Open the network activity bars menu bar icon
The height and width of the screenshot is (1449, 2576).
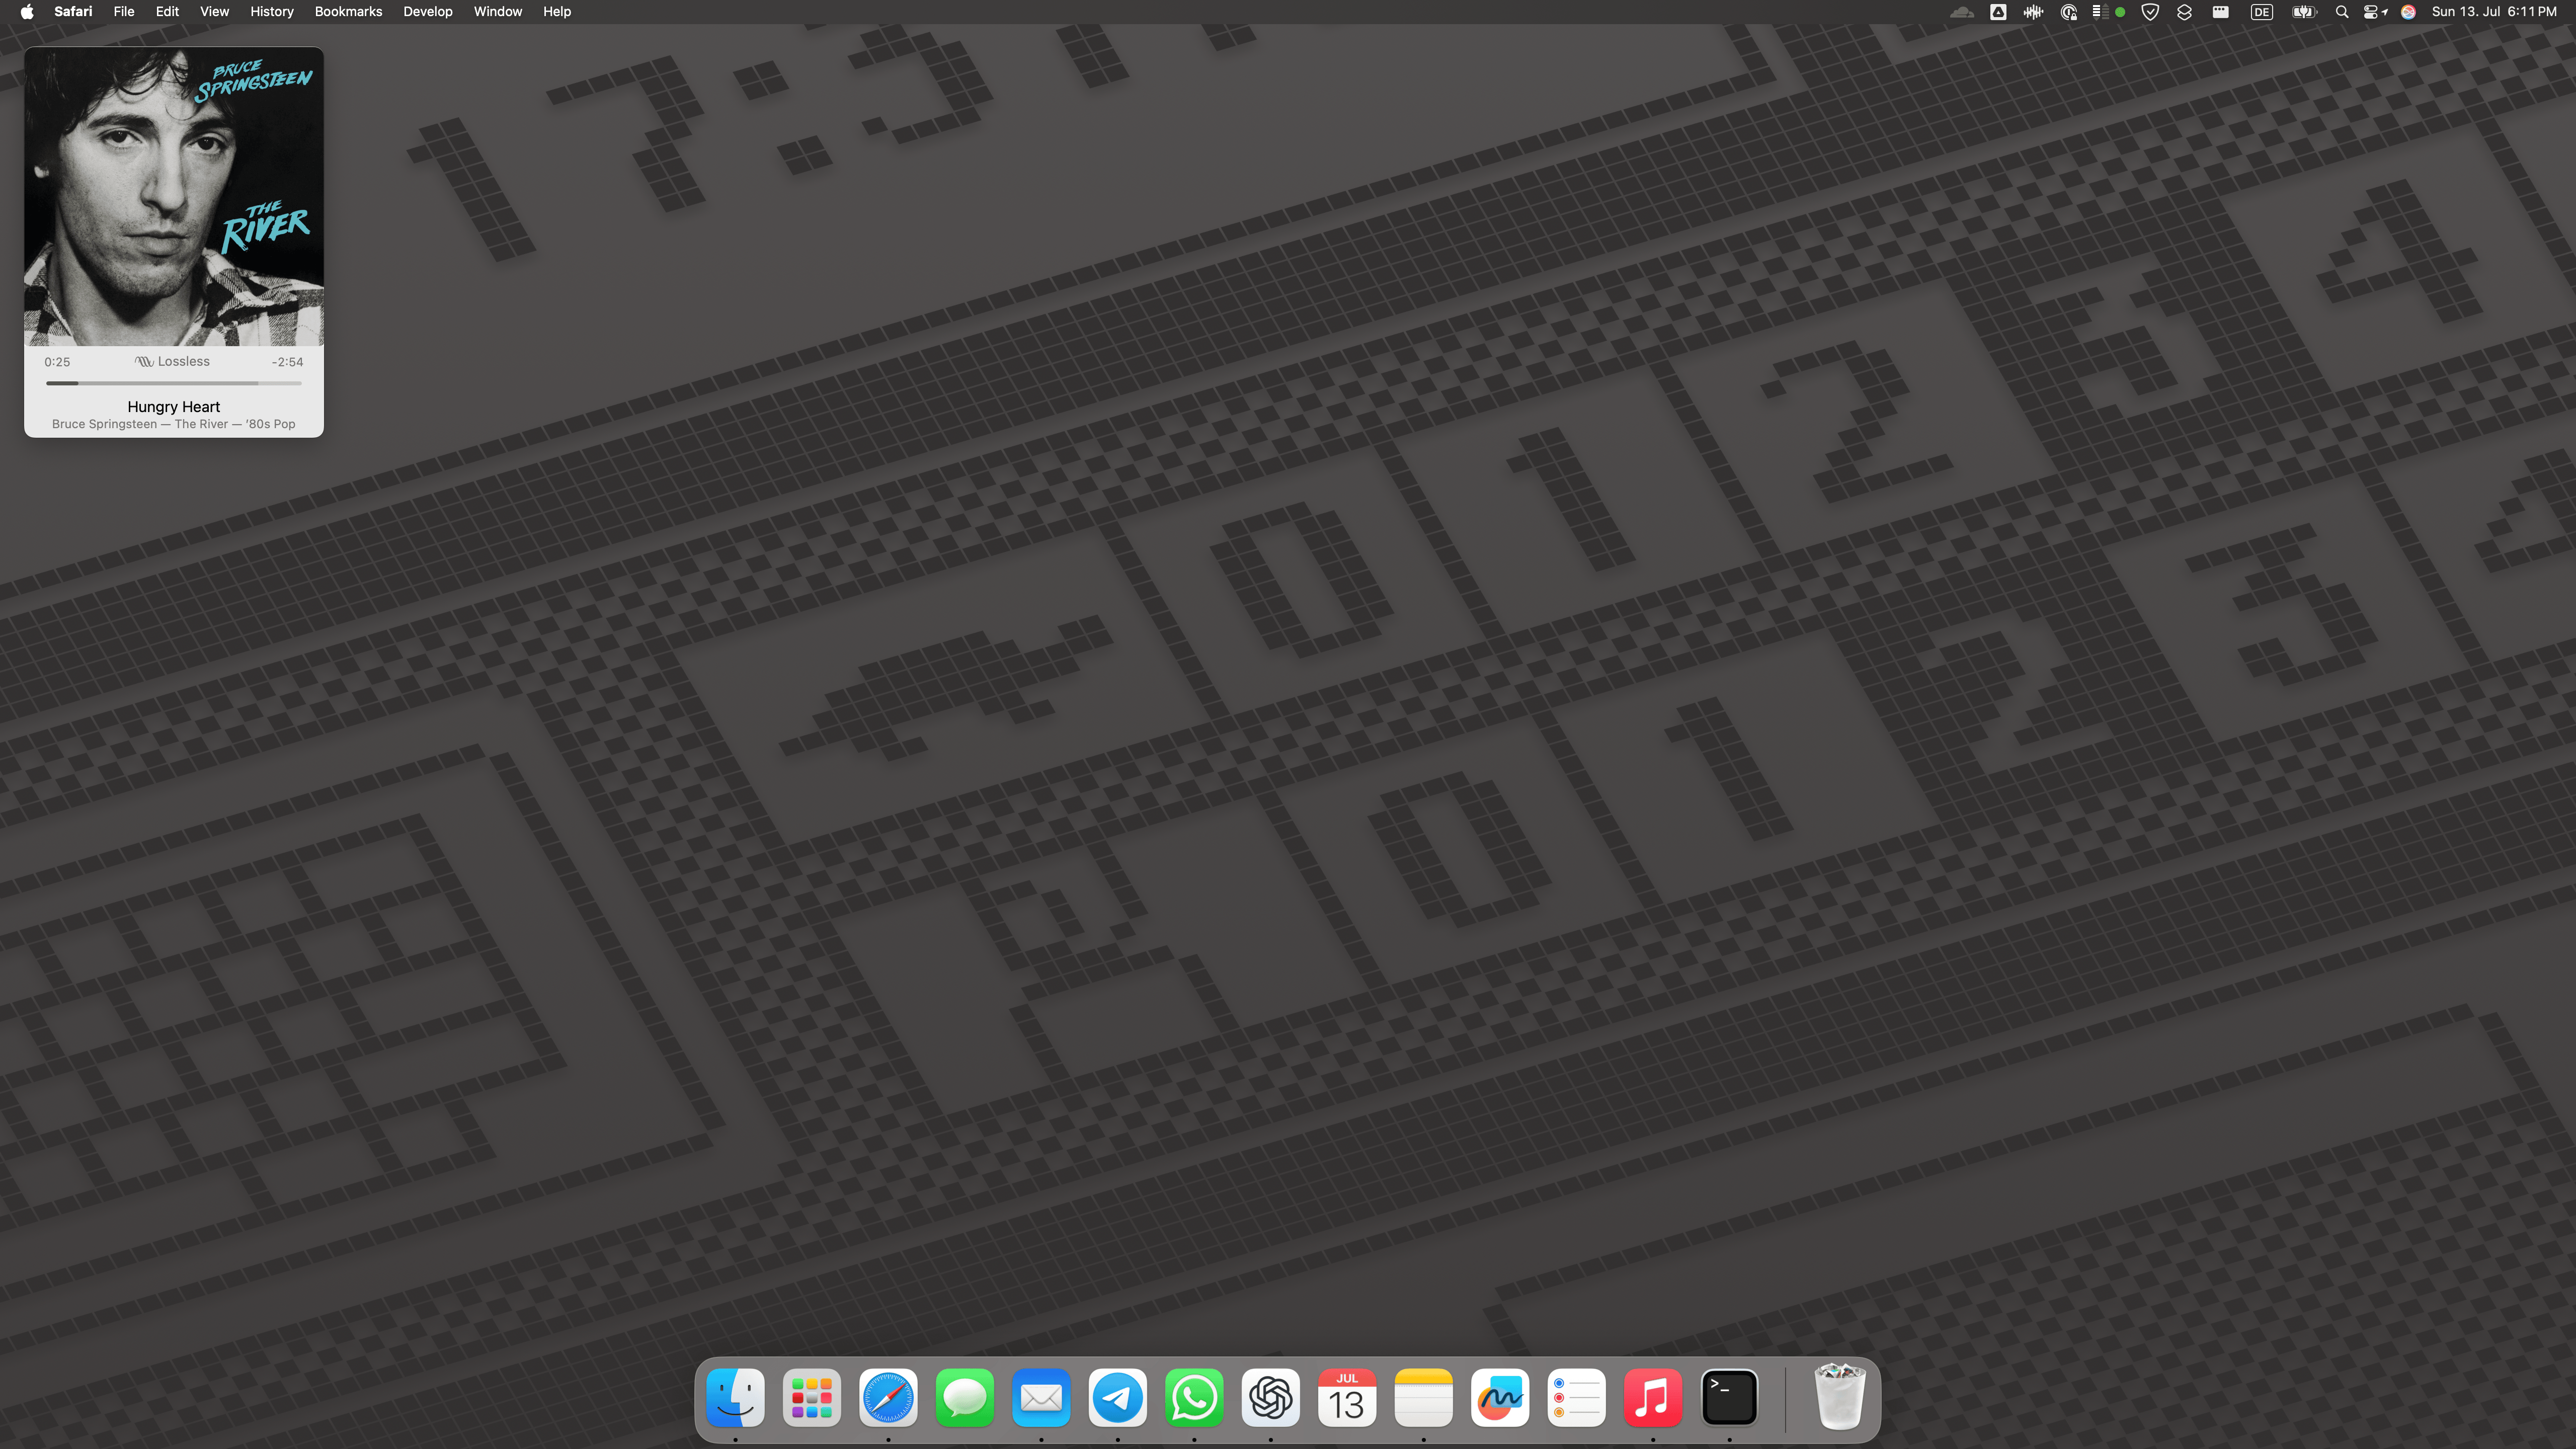tap(2100, 12)
